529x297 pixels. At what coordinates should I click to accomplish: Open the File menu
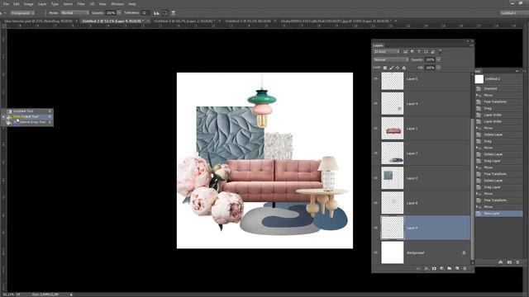pyautogui.click(x=6, y=4)
